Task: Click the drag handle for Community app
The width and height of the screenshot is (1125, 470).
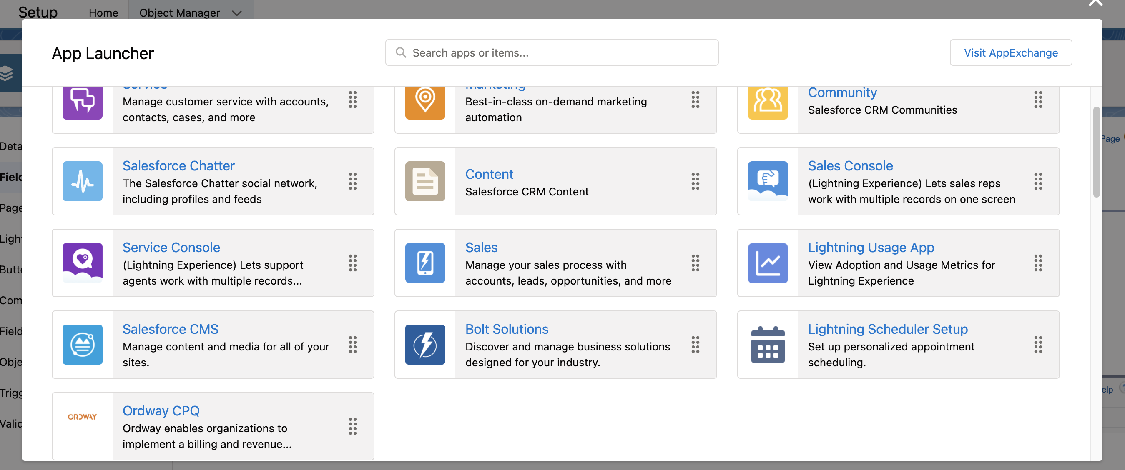Action: 1038,100
